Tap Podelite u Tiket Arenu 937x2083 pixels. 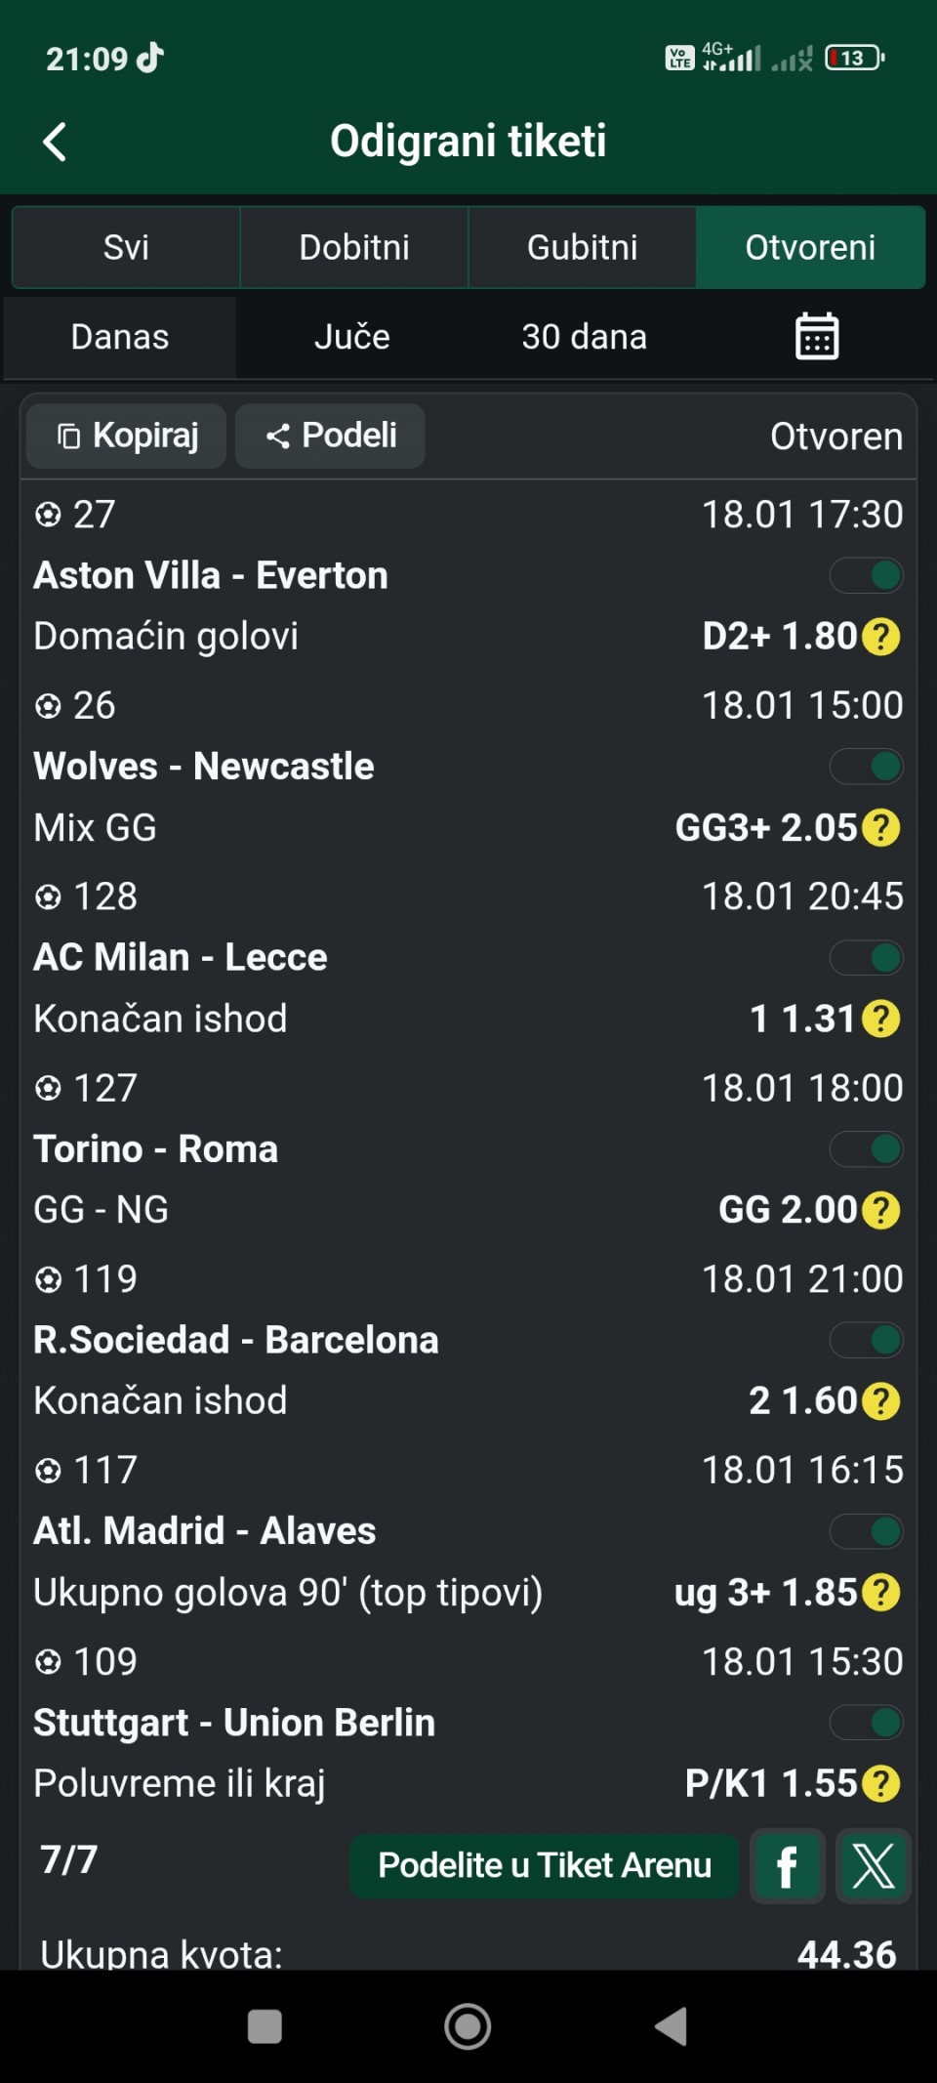[544, 1866]
